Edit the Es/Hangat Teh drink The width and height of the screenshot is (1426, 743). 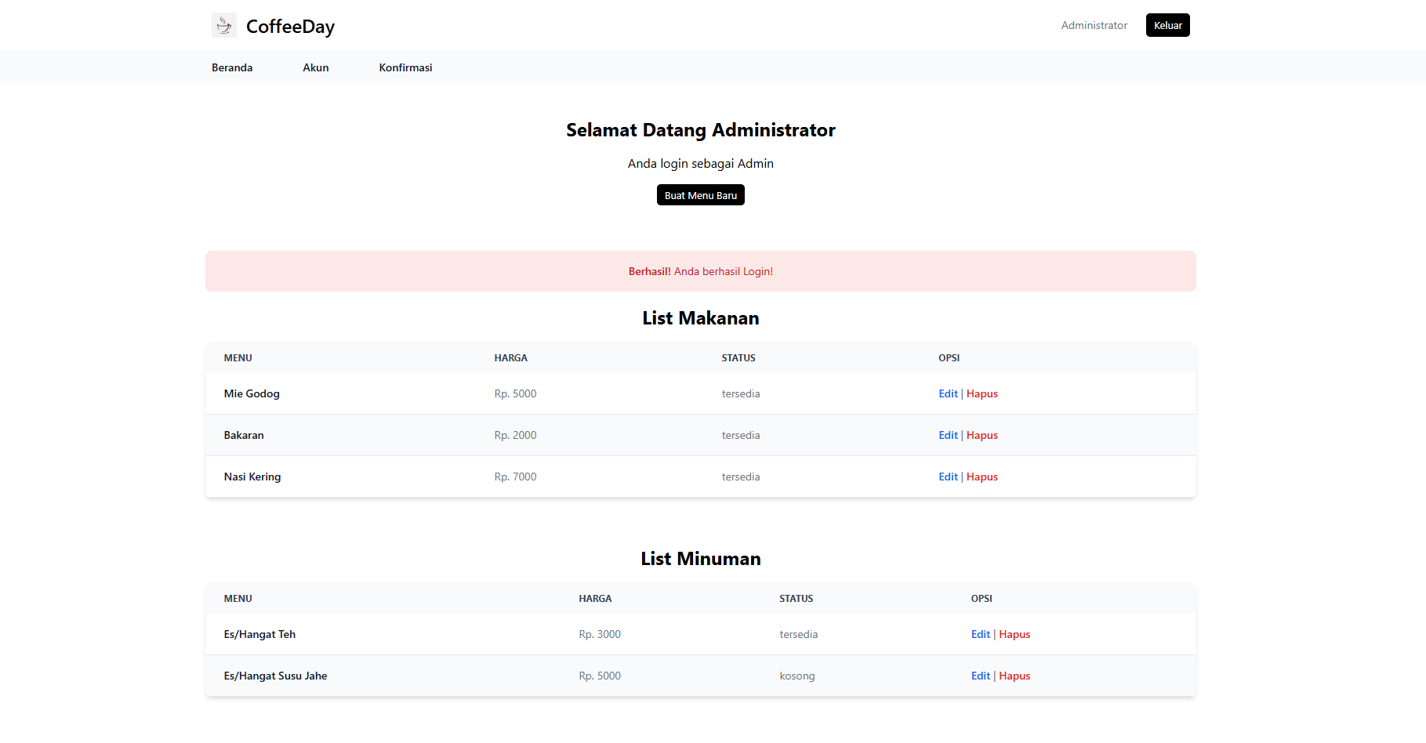click(x=981, y=634)
